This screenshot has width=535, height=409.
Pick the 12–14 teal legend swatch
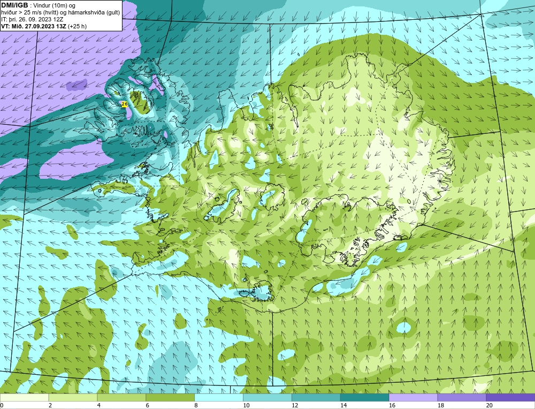(x=316, y=397)
